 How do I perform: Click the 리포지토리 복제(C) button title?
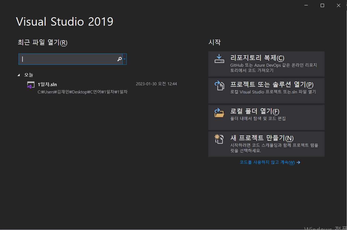point(257,58)
